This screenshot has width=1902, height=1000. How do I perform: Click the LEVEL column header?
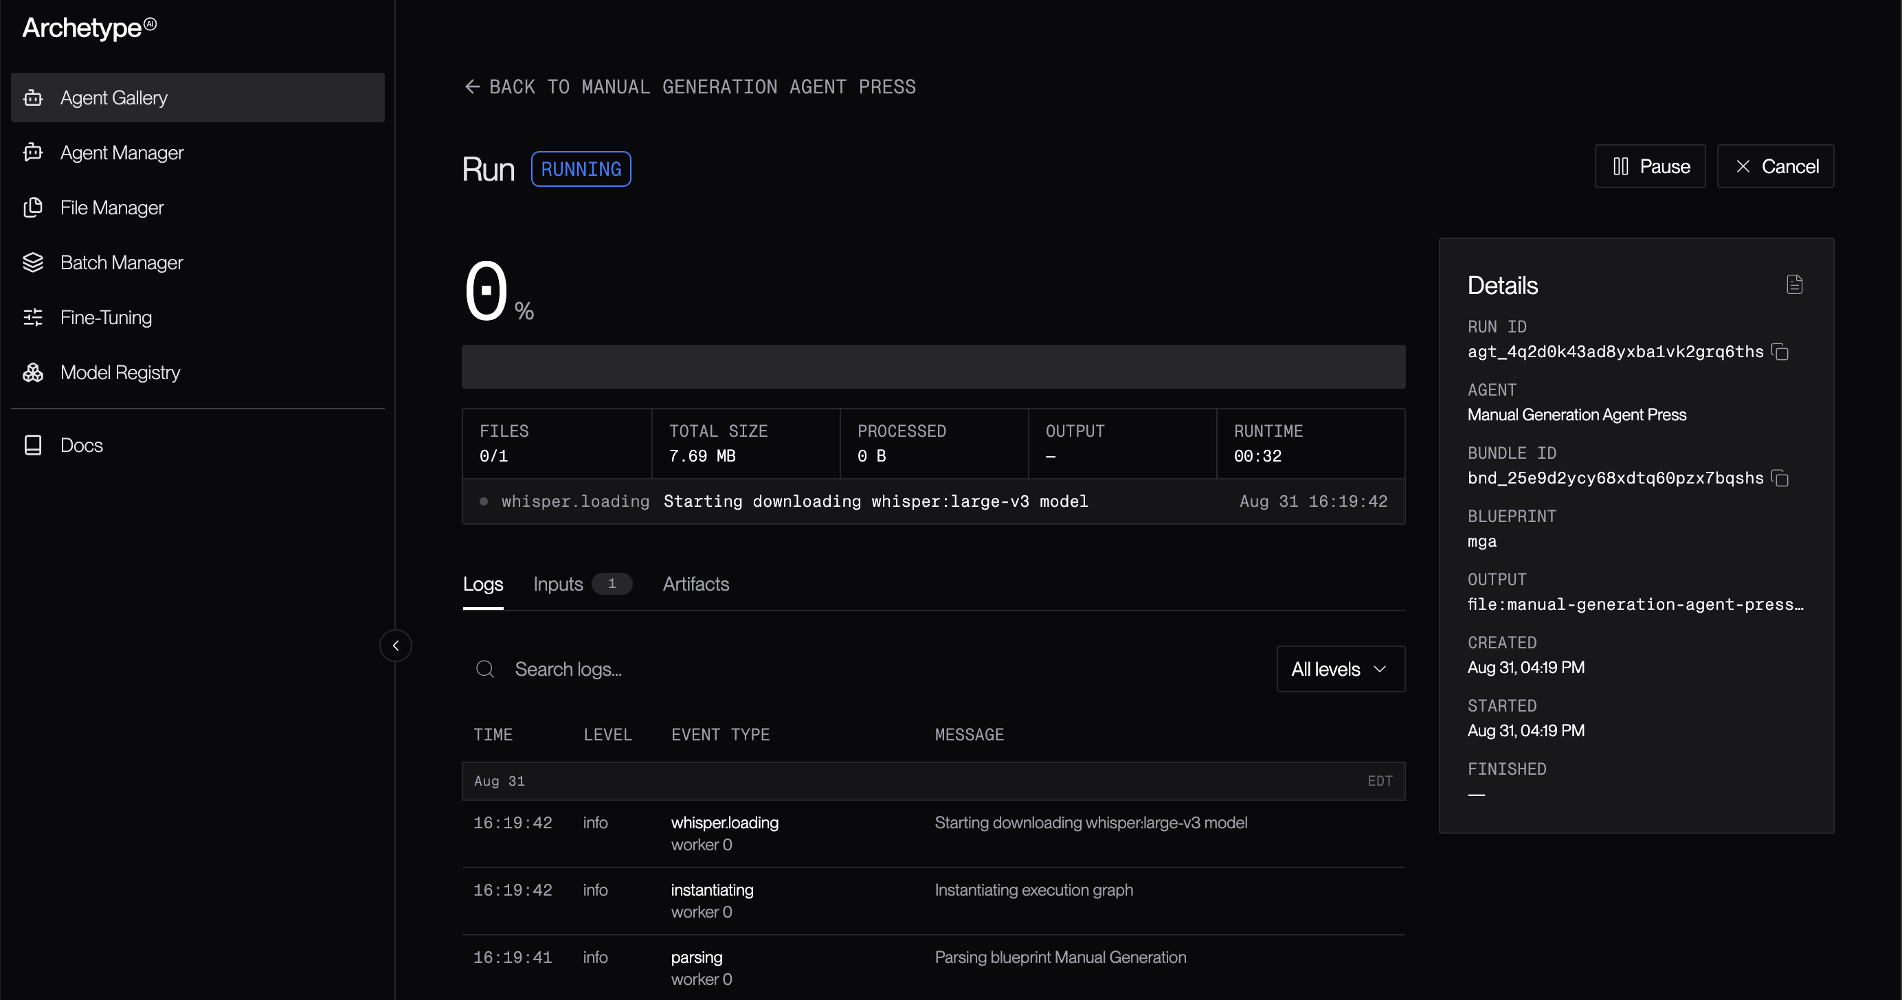click(607, 734)
